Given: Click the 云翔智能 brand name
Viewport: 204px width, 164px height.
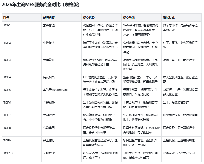Looking at the screenshot, I should point(49,153).
